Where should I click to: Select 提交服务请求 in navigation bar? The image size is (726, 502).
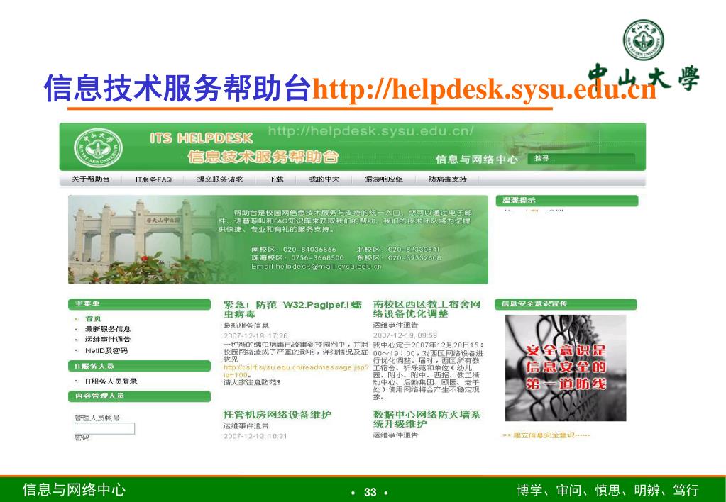pos(220,179)
